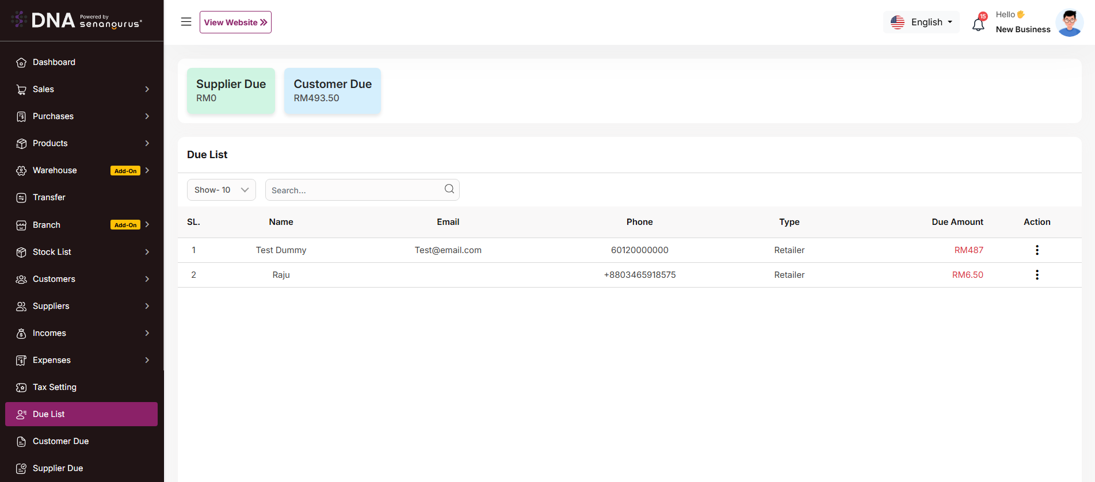
Task: Toggle the hamburger sidebar menu icon
Action: pyautogui.click(x=186, y=22)
